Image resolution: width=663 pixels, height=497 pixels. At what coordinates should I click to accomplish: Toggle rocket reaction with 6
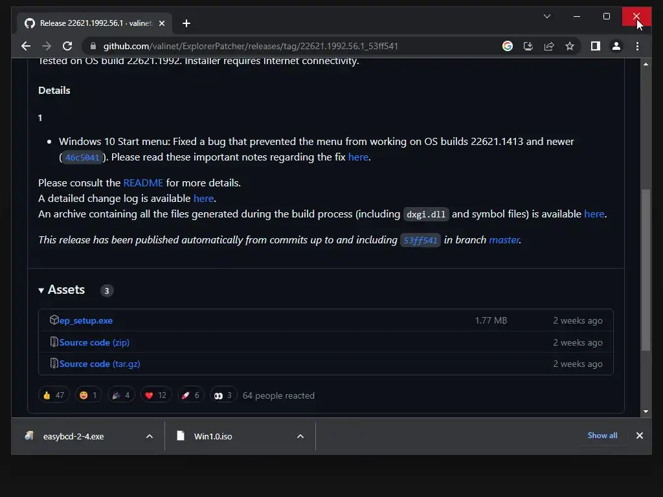191,395
